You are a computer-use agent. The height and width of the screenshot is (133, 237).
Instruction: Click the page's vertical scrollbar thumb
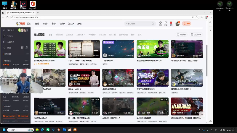click(x=207, y=60)
